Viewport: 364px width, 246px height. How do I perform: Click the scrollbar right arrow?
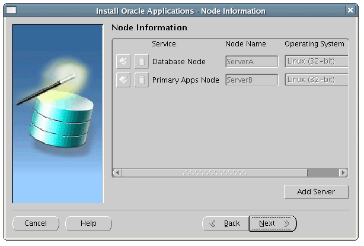pyautogui.click(x=343, y=173)
